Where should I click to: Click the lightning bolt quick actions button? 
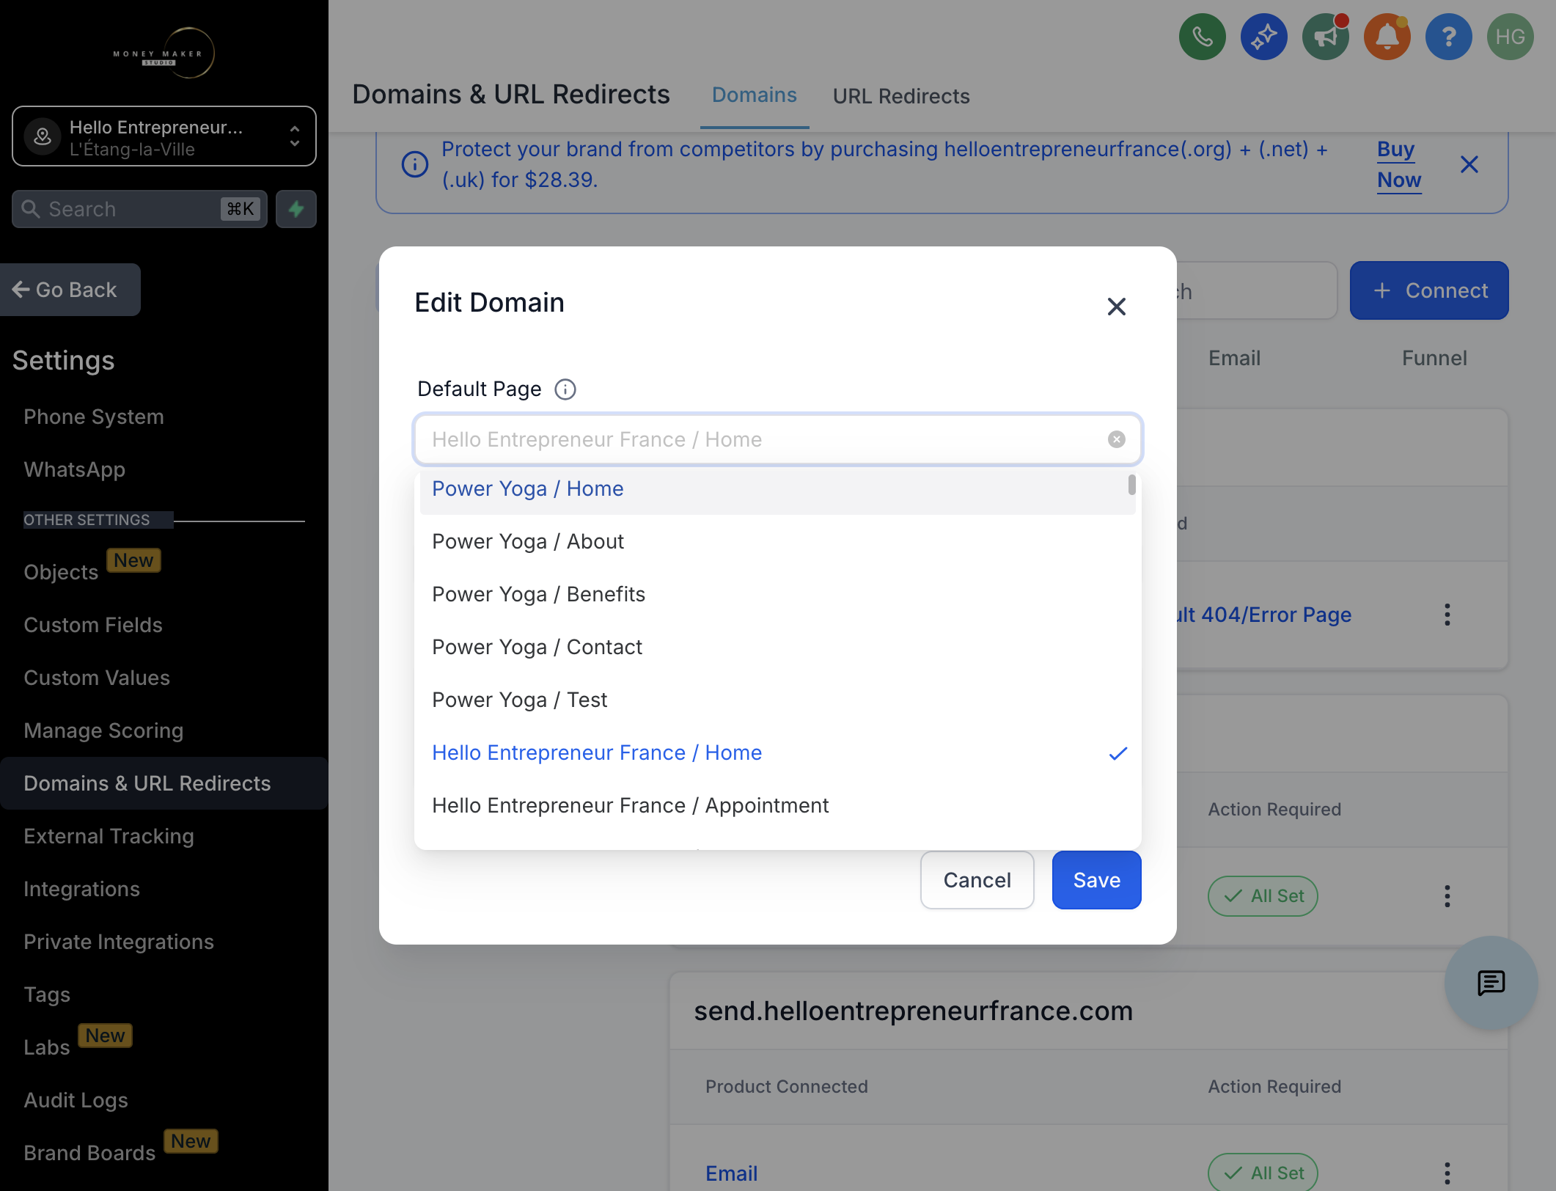[x=296, y=209]
